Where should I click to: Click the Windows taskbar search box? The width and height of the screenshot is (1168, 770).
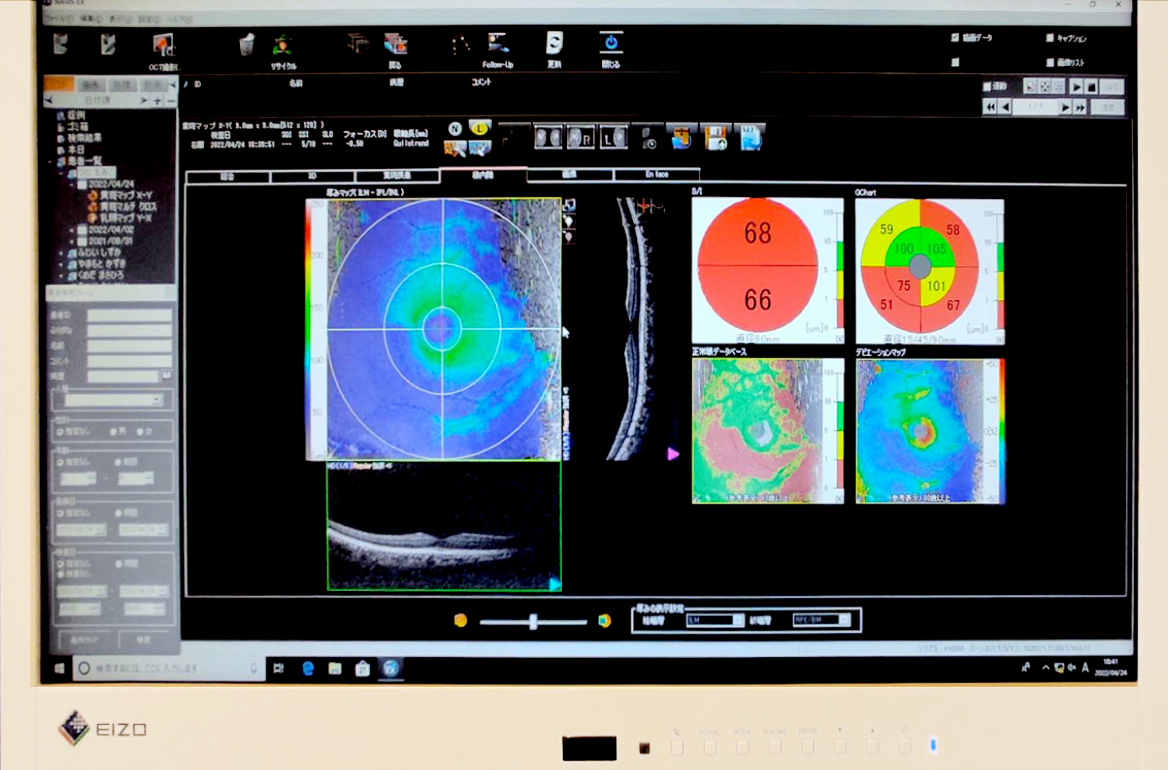click(x=167, y=668)
